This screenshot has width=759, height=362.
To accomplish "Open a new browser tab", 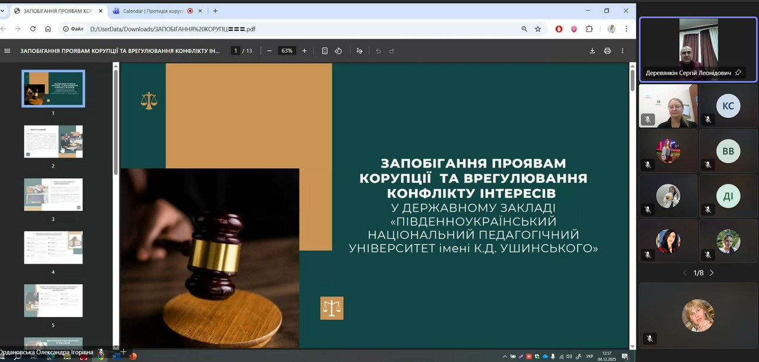I will tap(215, 11).
